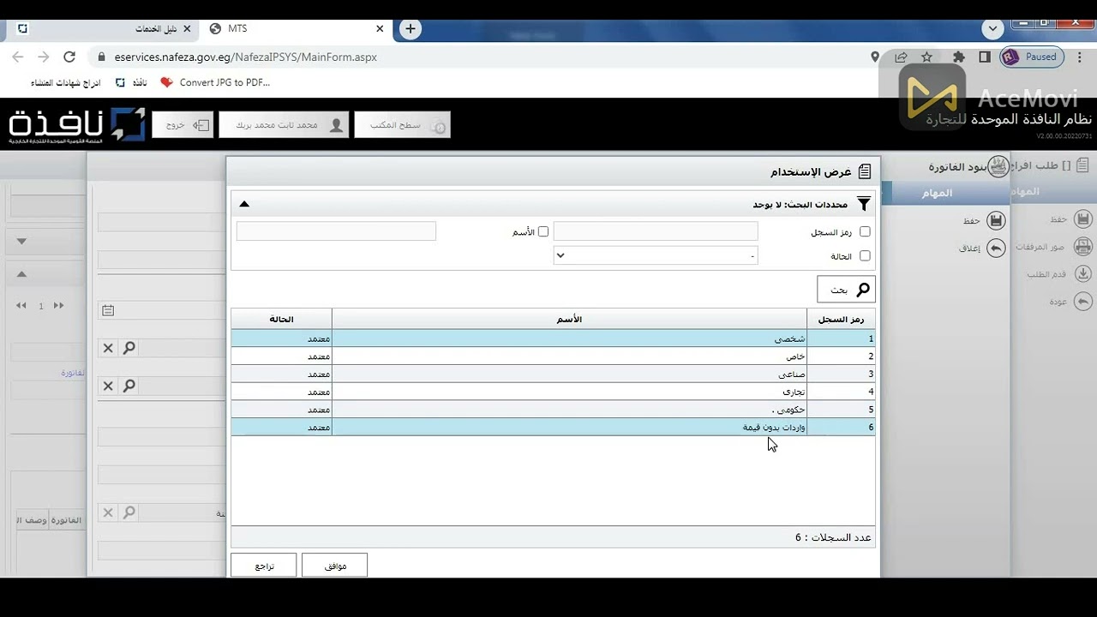The width and height of the screenshot is (1097, 617).
Task: Click the رمز السجل column header
Action: coord(841,319)
